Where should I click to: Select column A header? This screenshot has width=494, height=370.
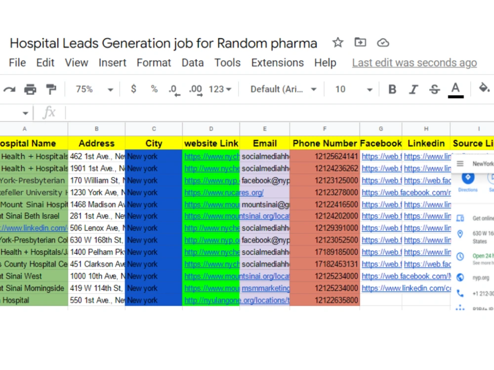pyautogui.click(x=25, y=129)
